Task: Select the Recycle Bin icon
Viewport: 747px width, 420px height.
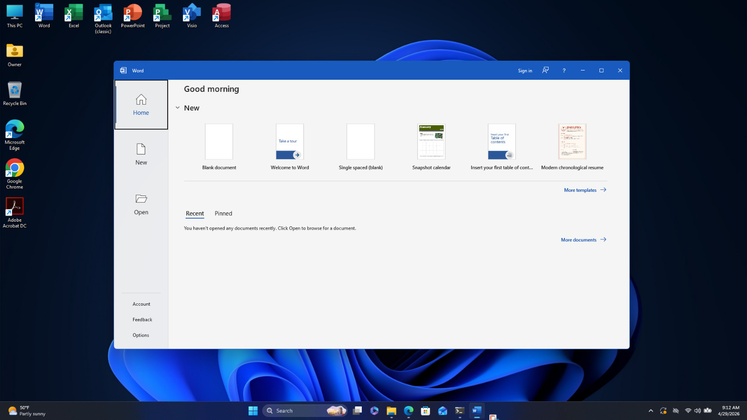Action: click(14, 94)
